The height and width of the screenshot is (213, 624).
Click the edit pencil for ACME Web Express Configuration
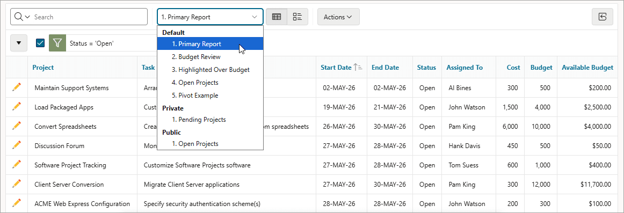[16, 203]
